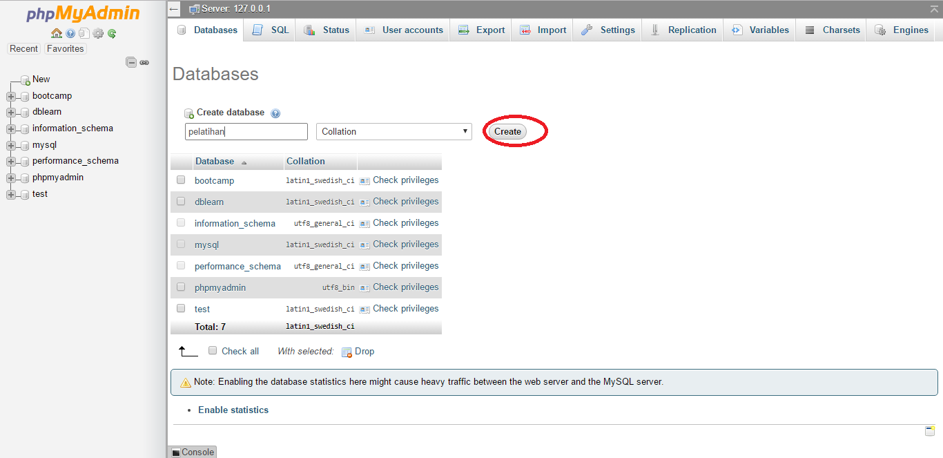Click the privileges icon in performance_schema row
The height and width of the screenshot is (458, 943).
(364, 267)
